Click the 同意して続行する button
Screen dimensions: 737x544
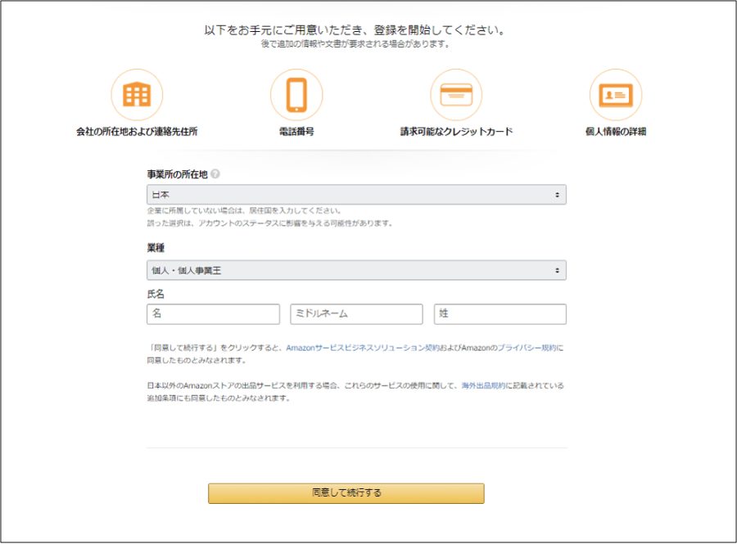[346, 493]
